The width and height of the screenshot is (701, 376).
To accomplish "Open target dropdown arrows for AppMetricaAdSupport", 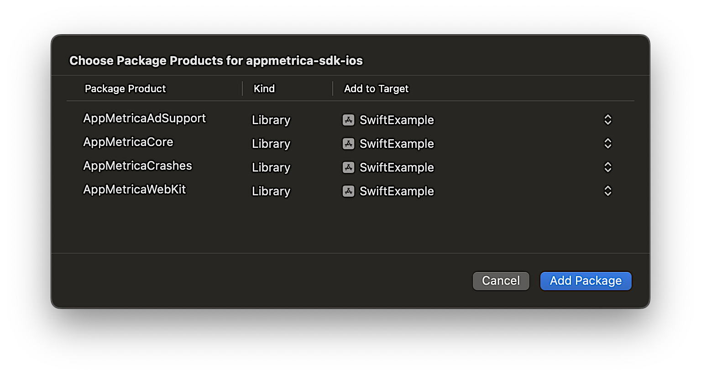I will (x=607, y=120).
